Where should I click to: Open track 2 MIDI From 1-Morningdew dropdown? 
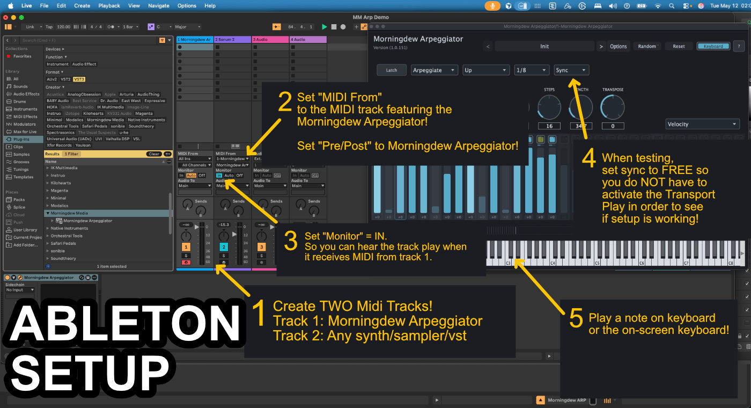coord(233,159)
